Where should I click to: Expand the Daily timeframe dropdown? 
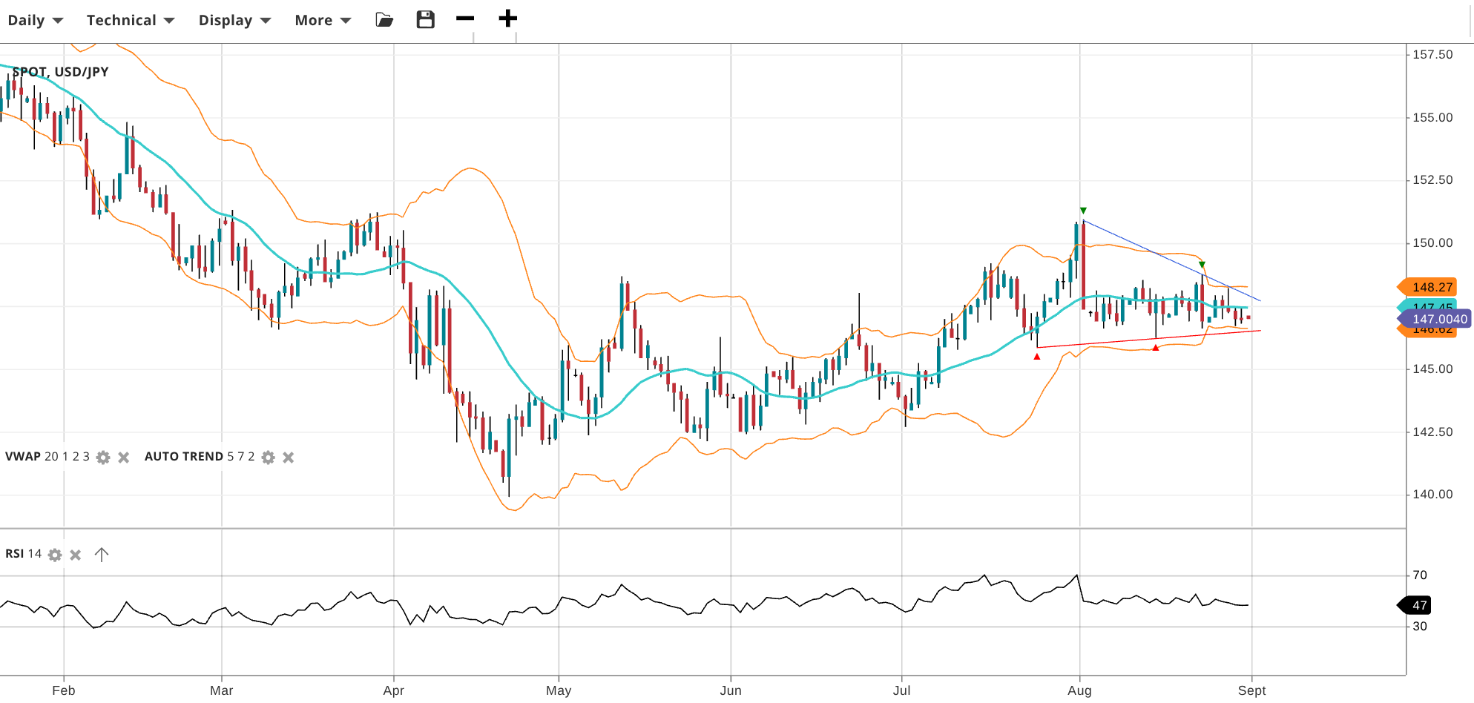[35, 20]
